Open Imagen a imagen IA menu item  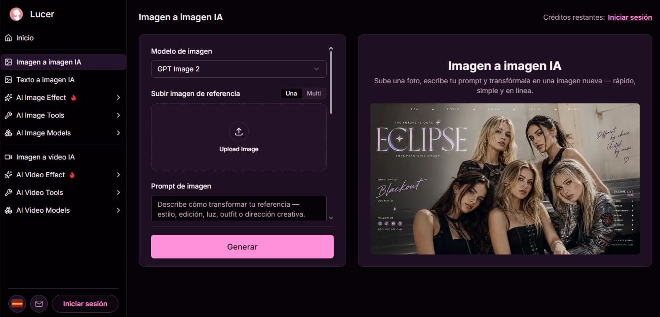[63, 62]
